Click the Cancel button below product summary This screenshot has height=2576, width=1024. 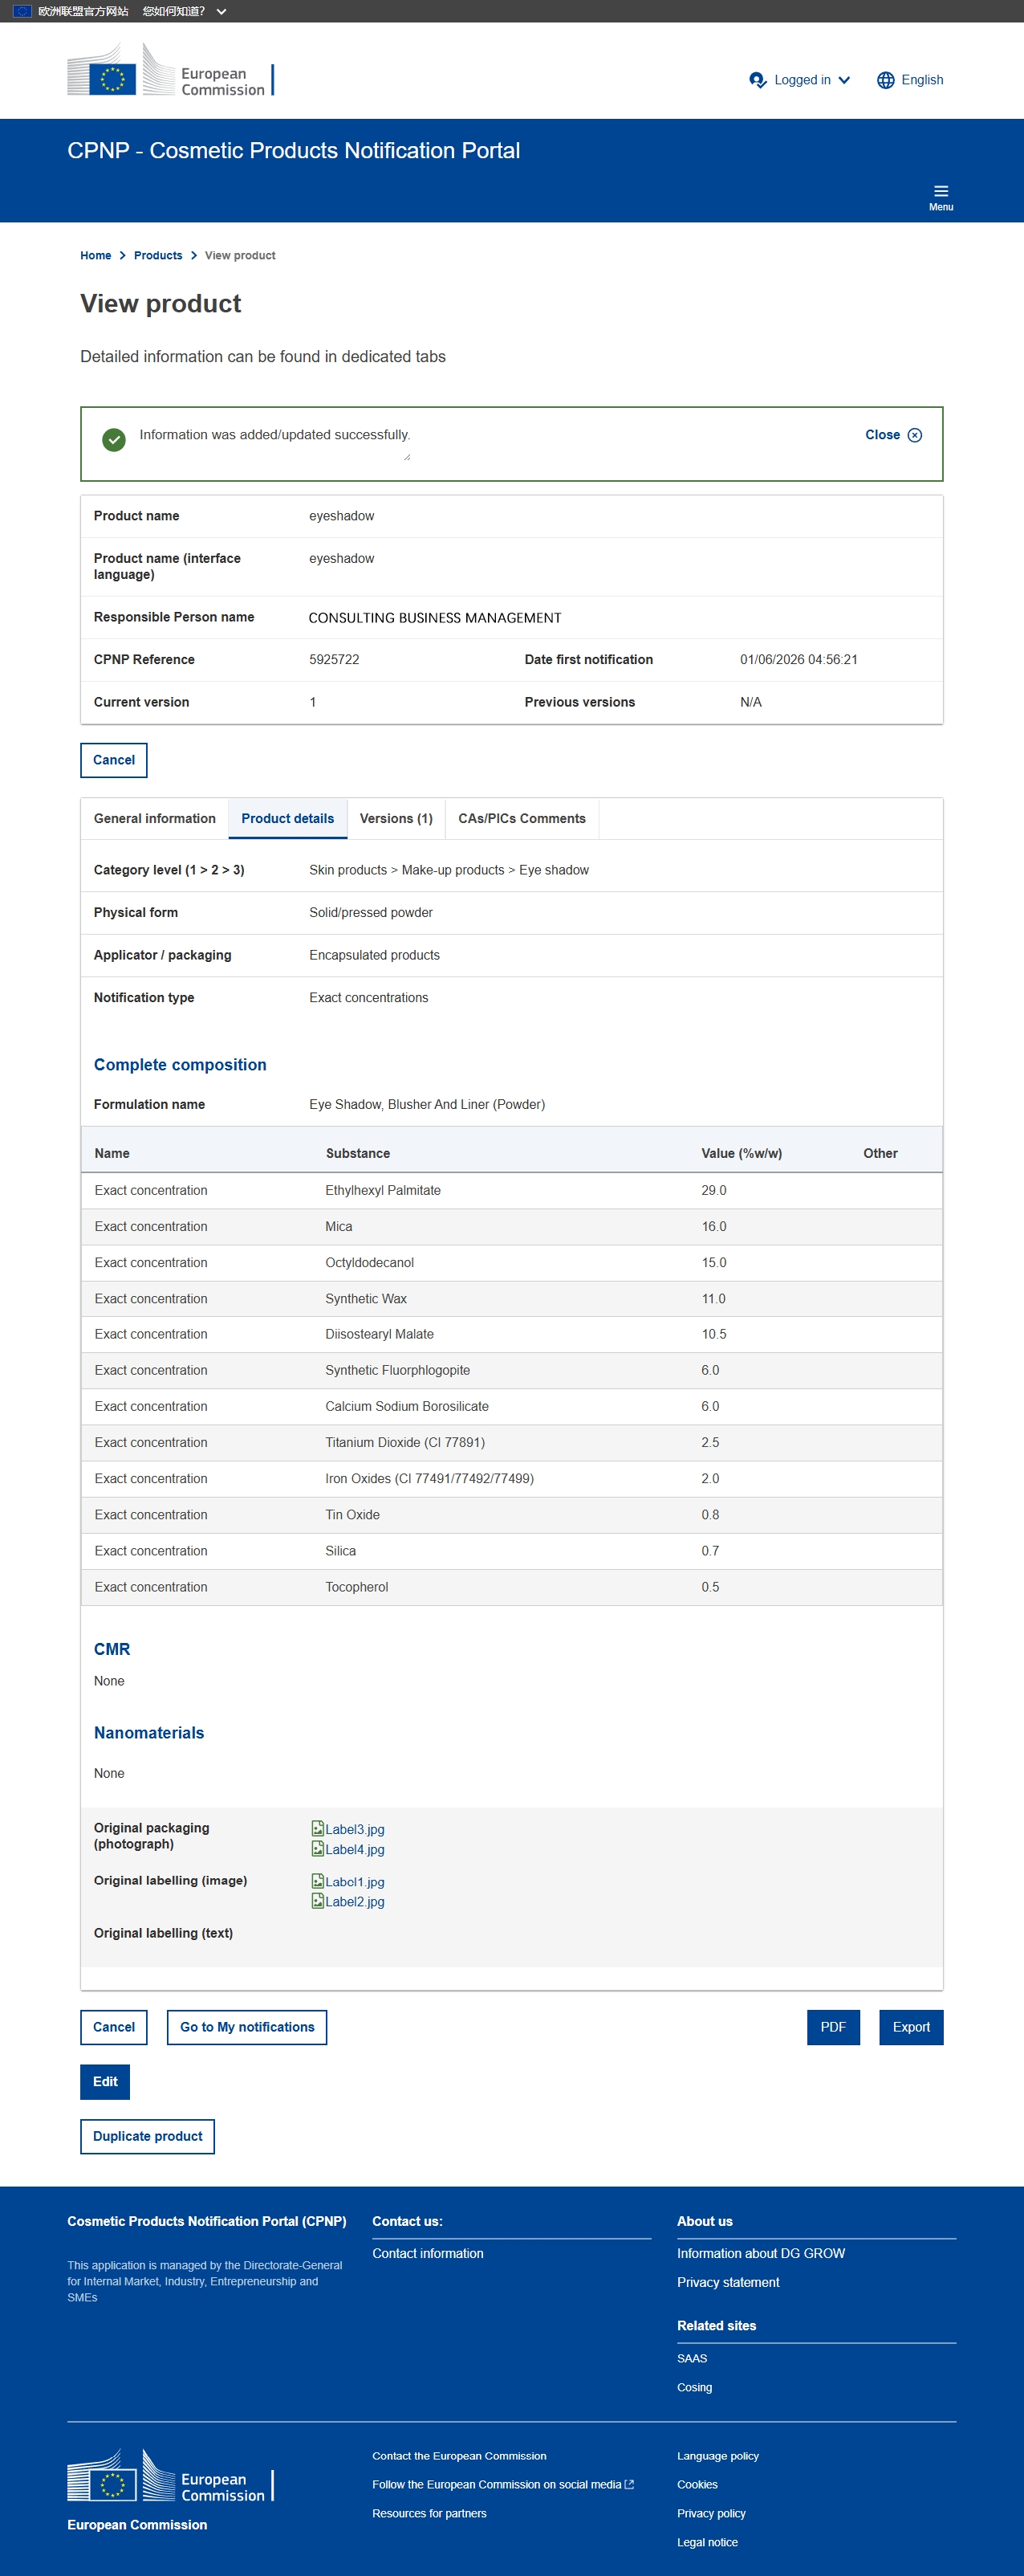(x=114, y=760)
